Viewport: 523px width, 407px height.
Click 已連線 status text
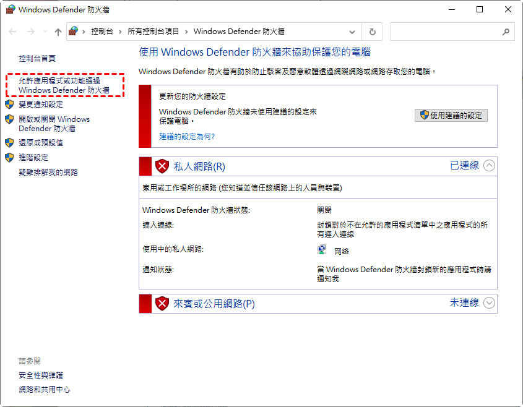point(464,165)
